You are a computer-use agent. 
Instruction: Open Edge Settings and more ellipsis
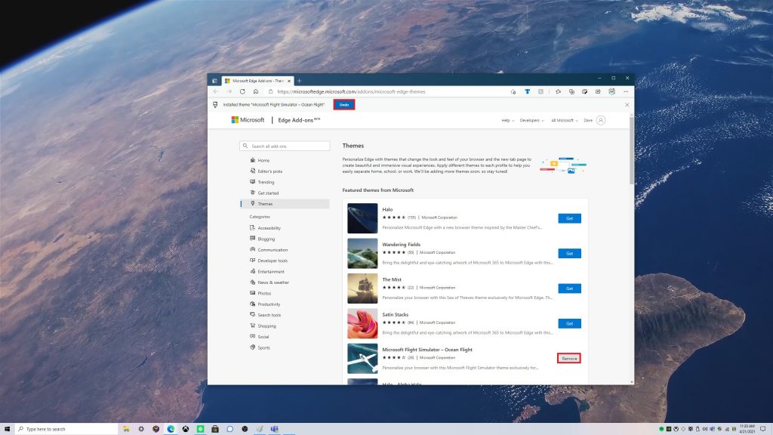(626, 91)
